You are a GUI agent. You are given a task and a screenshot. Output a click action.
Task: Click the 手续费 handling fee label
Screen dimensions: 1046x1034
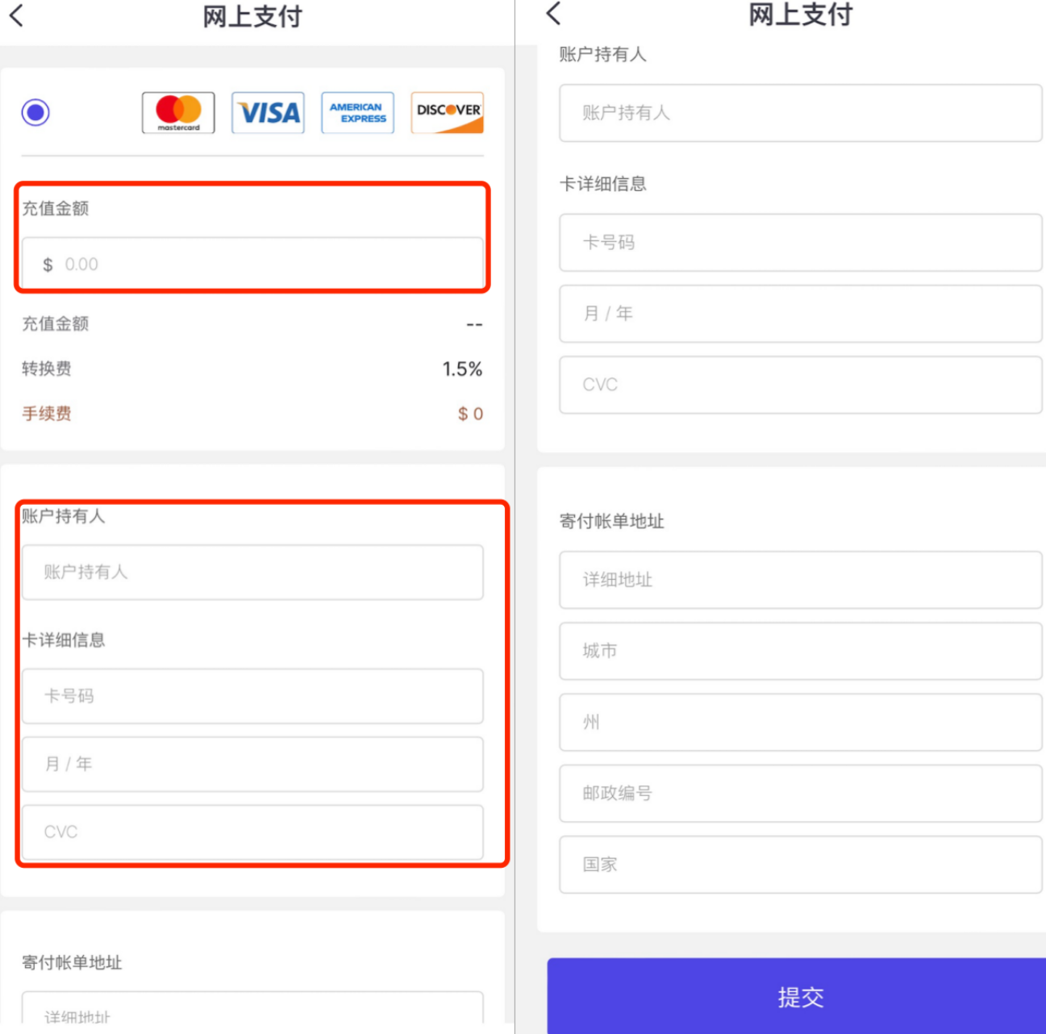[x=47, y=414]
